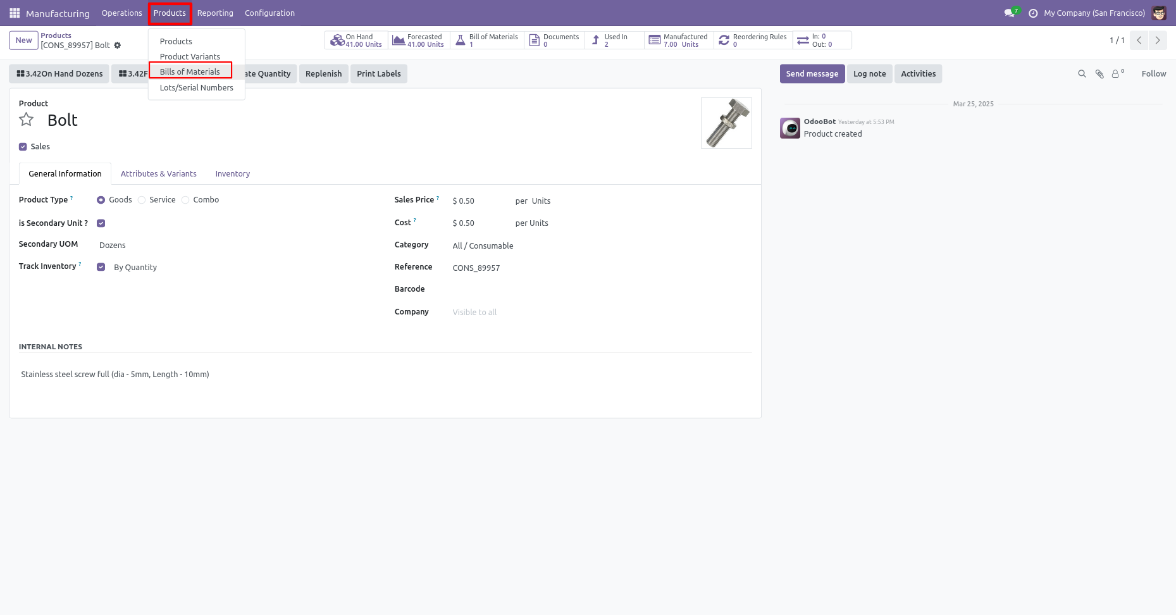Open the Operations menu

pyautogui.click(x=121, y=13)
